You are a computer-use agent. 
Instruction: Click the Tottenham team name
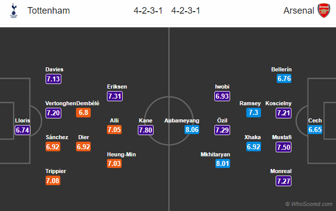(49, 11)
